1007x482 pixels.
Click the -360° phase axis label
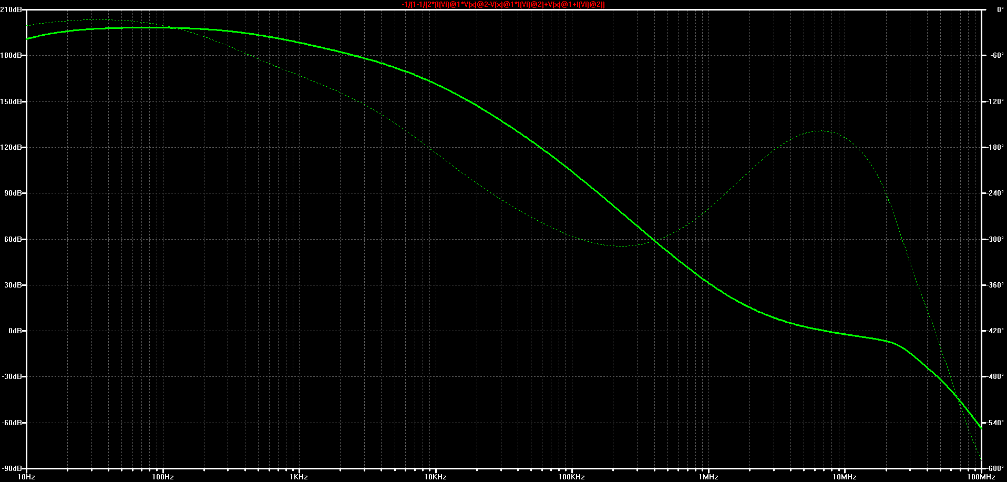tap(995, 285)
